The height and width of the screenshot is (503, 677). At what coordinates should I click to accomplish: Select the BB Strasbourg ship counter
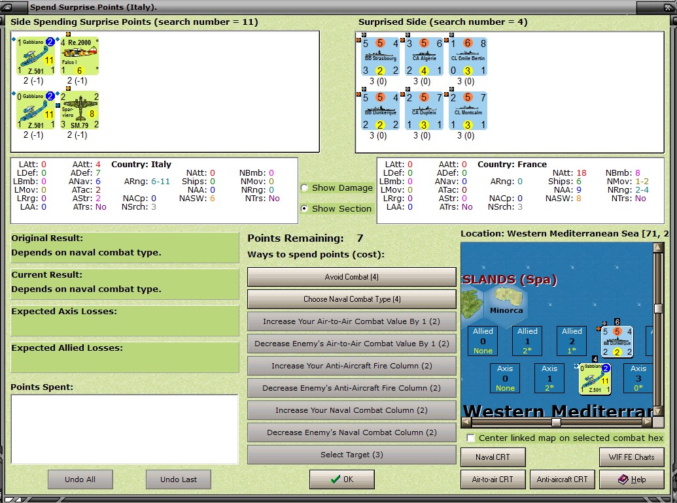381,56
